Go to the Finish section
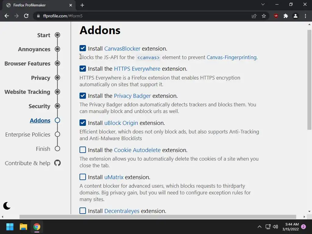The height and width of the screenshot is (234, 312). pos(43,149)
